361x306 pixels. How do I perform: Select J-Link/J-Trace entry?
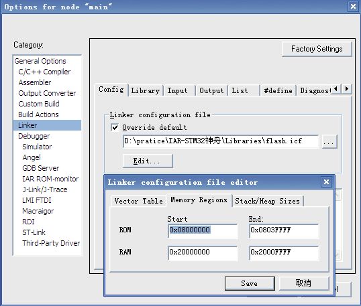click(x=45, y=189)
